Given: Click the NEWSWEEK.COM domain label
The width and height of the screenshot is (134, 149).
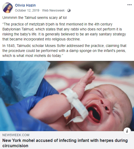Looking at the screenshot, I should (16, 135).
